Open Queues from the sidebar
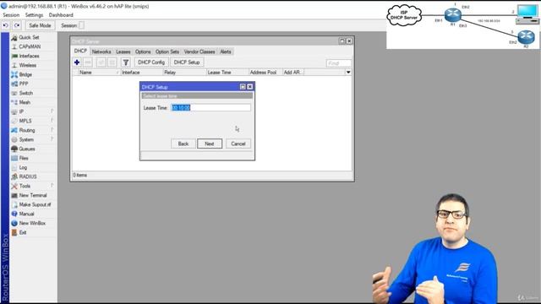Viewport: 541px width, 304px height. 27,149
